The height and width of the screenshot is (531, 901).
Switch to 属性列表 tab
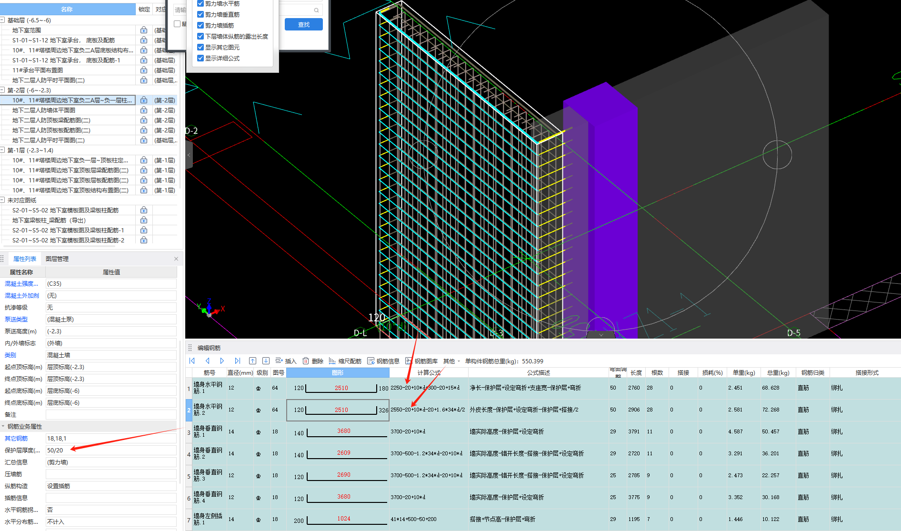pos(25,259)
